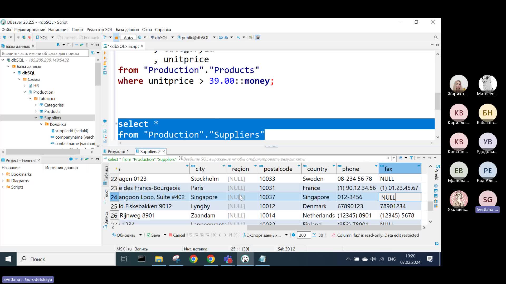The height and width of the screenshot is (284, 506).
Task: Expand the Categories table node
Action: [x=36, y=105]
